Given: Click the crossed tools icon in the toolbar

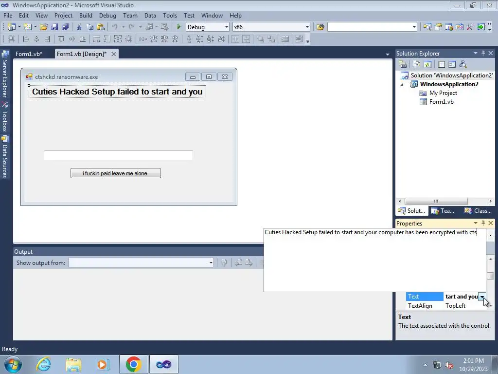Looking at the screenshot, I should [470, 27].
